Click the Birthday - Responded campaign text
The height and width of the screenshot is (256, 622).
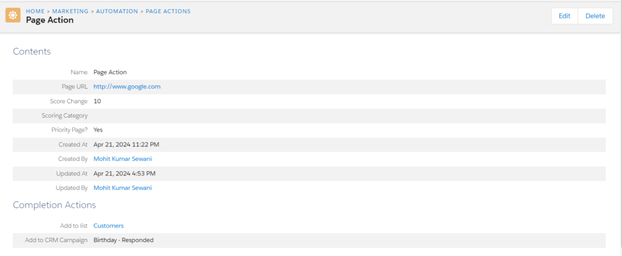(x=123, y=240)
